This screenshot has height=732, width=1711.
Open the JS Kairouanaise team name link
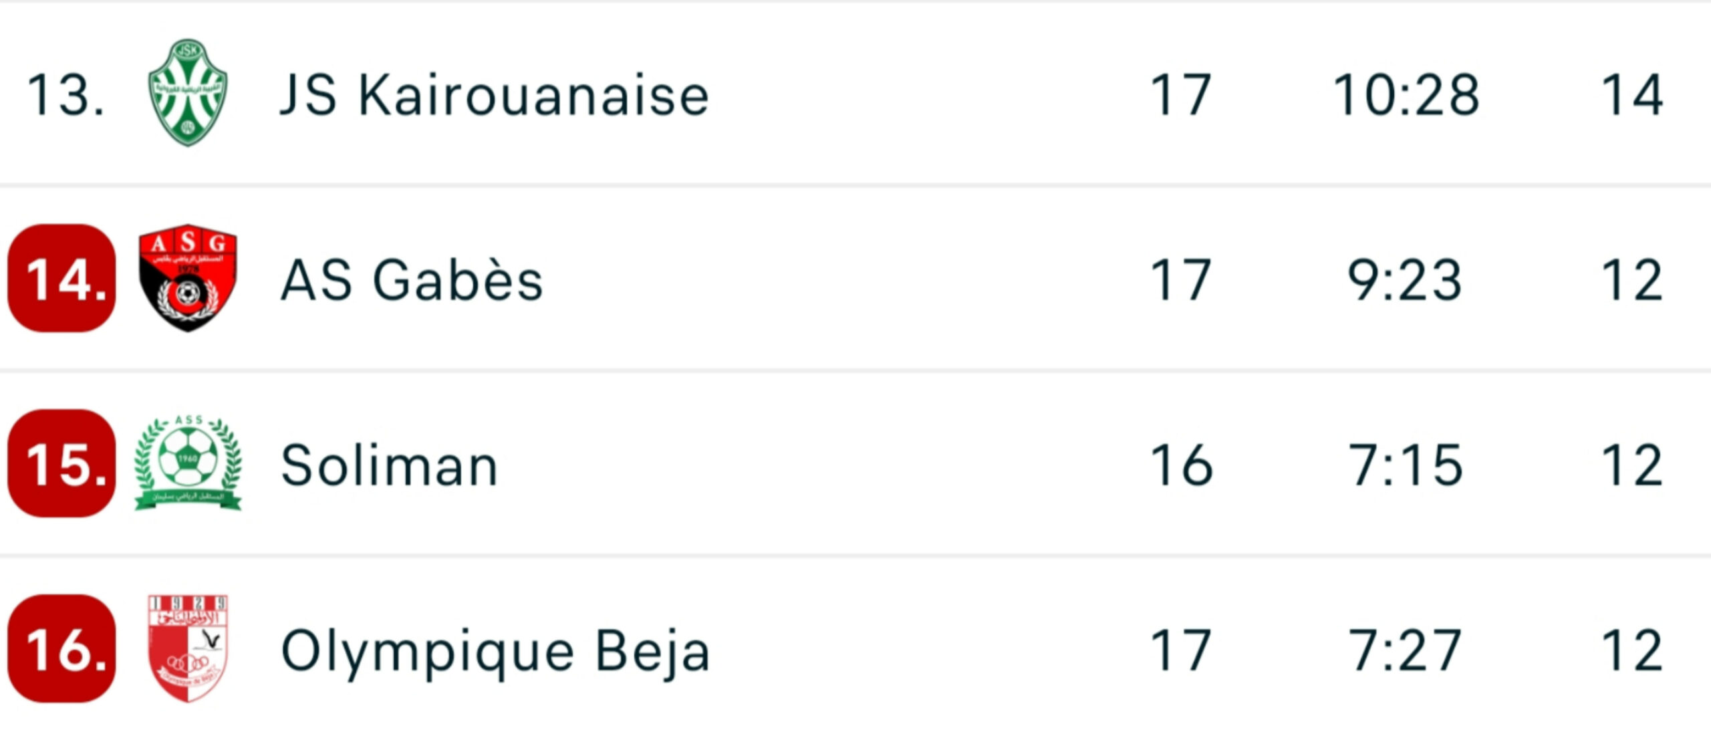pyautogui.click(x=494, y=95)
